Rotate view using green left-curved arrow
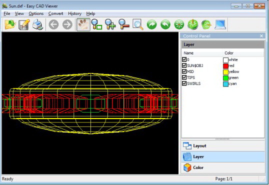The height and width of the screenshot is (185, 269). point(165,24)
